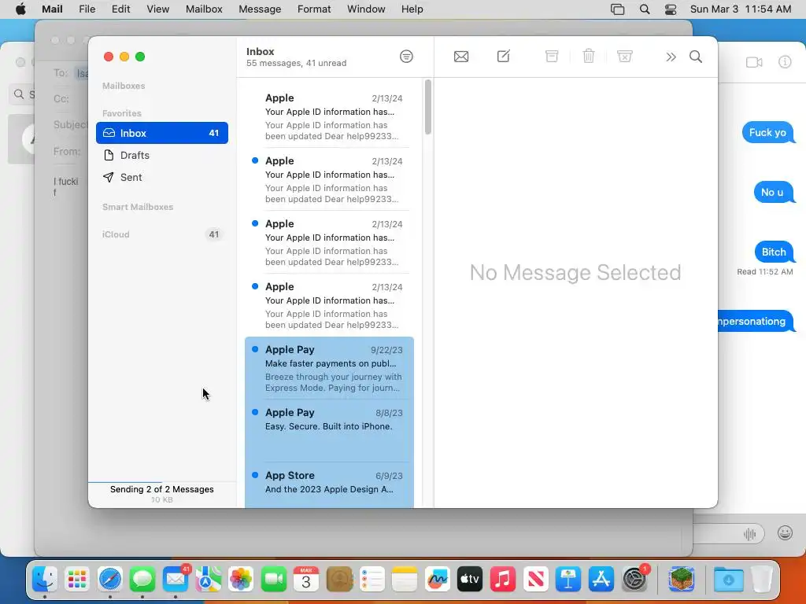This screenshot has width=806, height=604.
Task: Open Finder from the Dock
Action: point(45,580)
